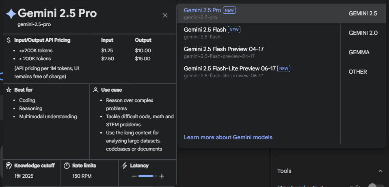Click the Rate limits label

point(84,166)
